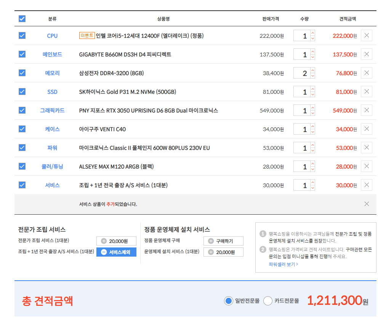Open the SSD category link
The image size is (378, 318).
click(52, 92)
